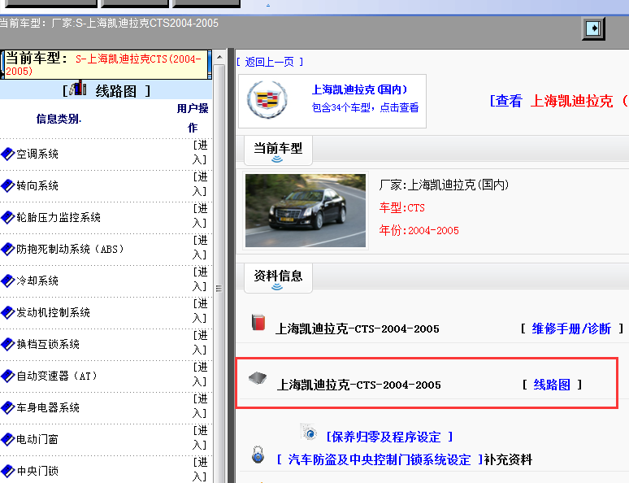Enter the 转向系统 section via [进入]
The width and height of the screenshot is (629, 483).
[200, 184]
